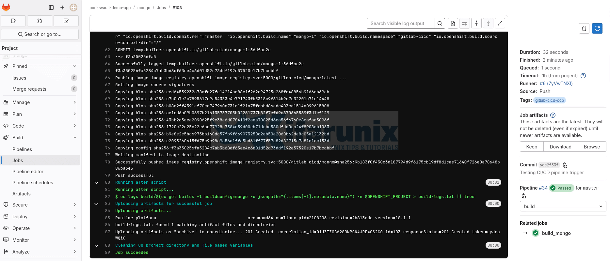Open the job log in full screen
This screenshot has height=261, width=610.
click(500, 23)
